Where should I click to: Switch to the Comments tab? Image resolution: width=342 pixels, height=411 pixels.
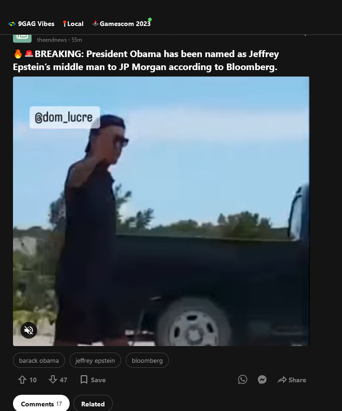tap(41, 404)
